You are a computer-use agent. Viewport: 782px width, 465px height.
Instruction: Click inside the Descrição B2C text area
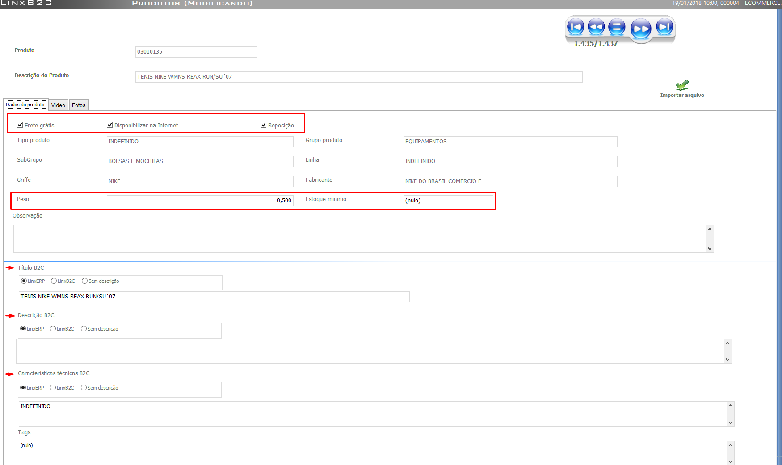pyautogui.click(x=370, y=351)
